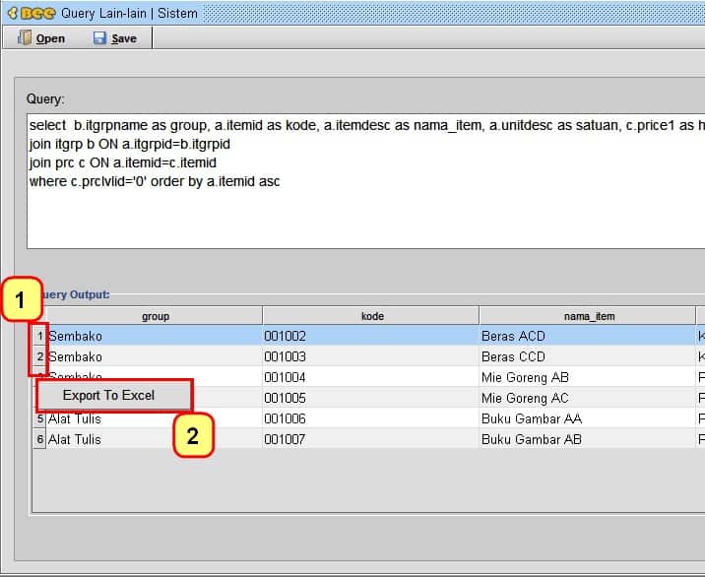Click kode cell 001007
This screenshot has height=577, width=705.
coord(371,439)
